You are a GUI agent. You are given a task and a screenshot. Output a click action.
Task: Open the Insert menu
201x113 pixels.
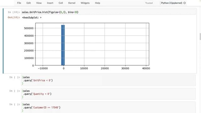click(x=50, y=3)
